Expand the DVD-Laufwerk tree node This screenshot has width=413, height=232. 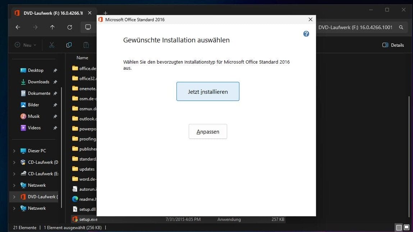(x=14, y=197)
